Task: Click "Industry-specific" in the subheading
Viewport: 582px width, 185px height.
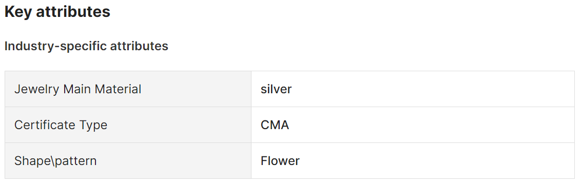Action: coord(55,46)
